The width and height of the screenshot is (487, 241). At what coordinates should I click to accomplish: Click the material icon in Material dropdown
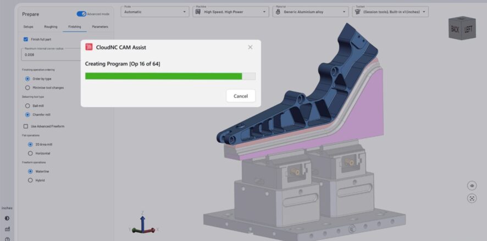pos(278,12)
